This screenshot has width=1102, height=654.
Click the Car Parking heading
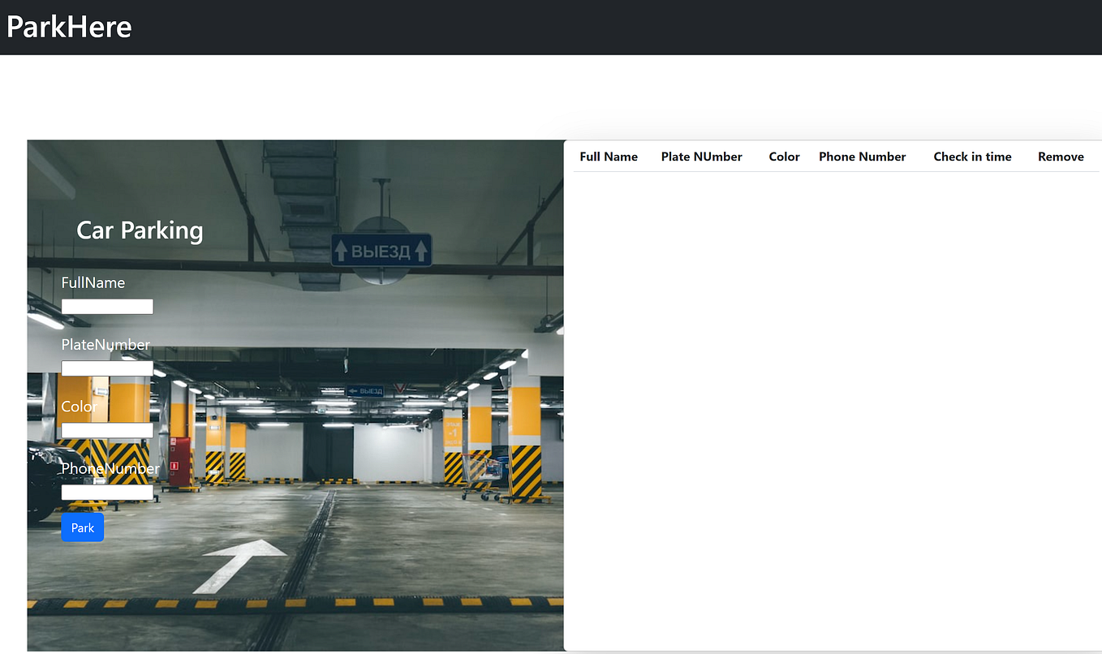pos(139,230)
